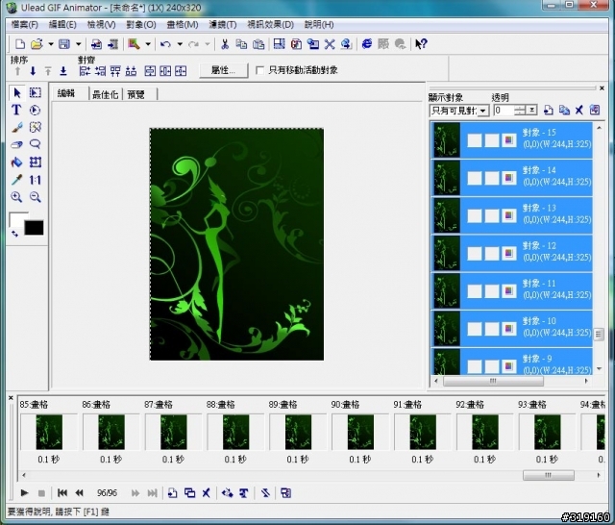
Task: Toggle second box of 對象 - 12
Action: (x=492, y=253)
